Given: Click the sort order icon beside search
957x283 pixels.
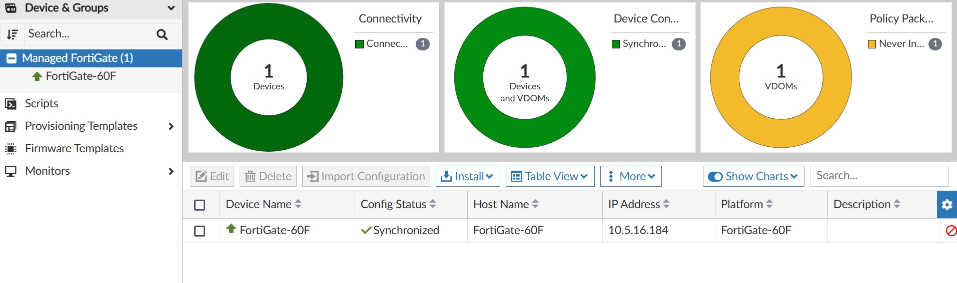Looking at the screenshot, I should 13,34.
